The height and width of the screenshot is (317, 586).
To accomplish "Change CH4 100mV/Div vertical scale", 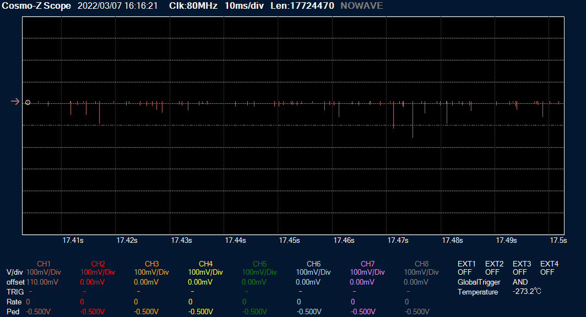I will pos(205,272).
